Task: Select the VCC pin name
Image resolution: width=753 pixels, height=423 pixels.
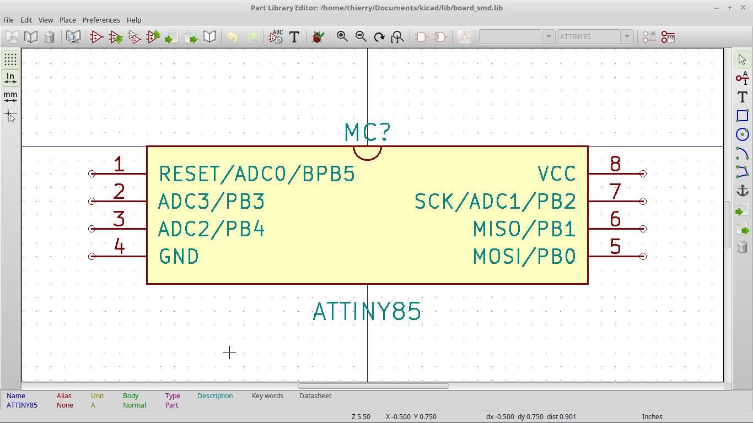Action: click(x=557, y=174)
